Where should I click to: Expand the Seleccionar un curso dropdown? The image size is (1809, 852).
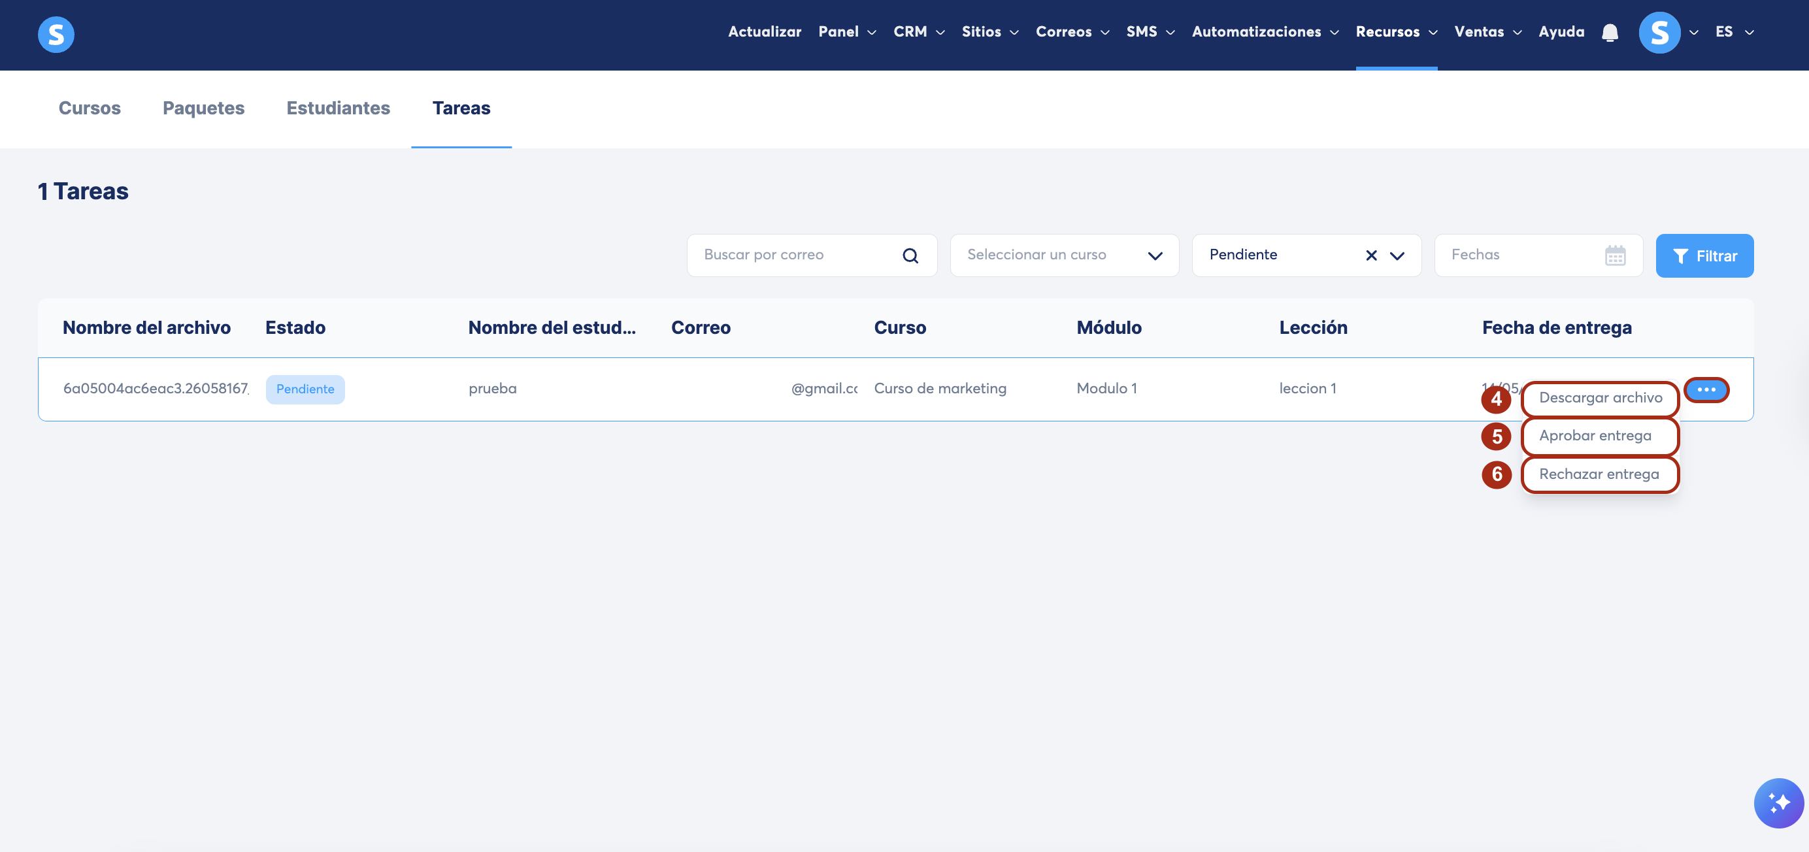[1155, 255]
